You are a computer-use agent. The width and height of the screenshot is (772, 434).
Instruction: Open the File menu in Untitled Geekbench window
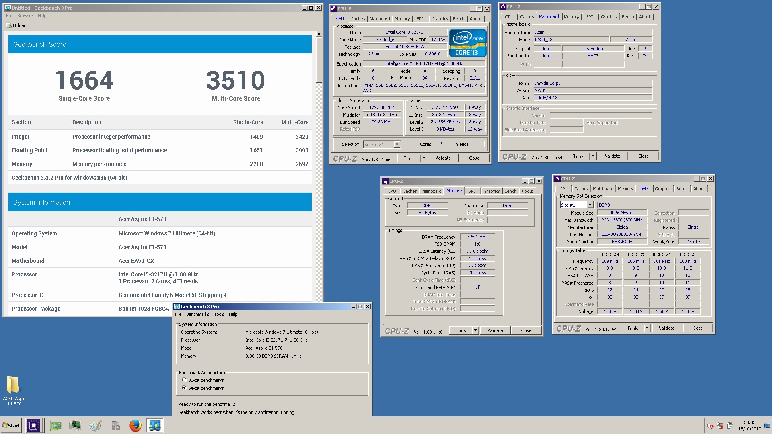pyautogui.click(x=9, y=16)
